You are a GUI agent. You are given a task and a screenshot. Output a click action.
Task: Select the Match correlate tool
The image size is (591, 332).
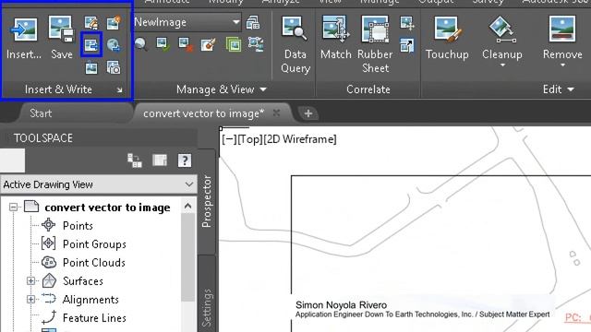tap(335, 38)
